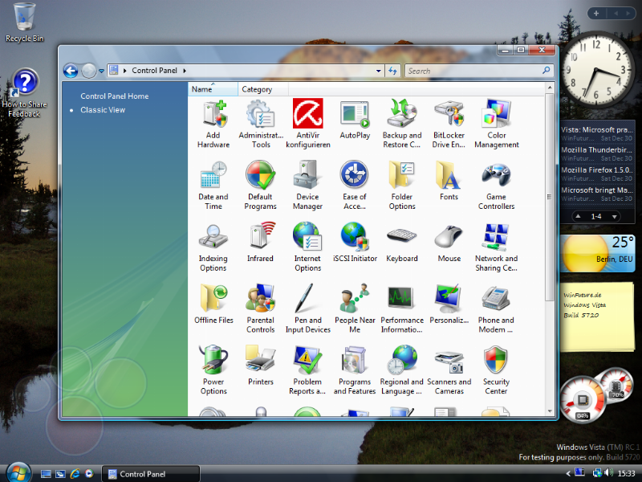
Task: Show previous feed headlines page arrow
Action: tap(578, 216)
